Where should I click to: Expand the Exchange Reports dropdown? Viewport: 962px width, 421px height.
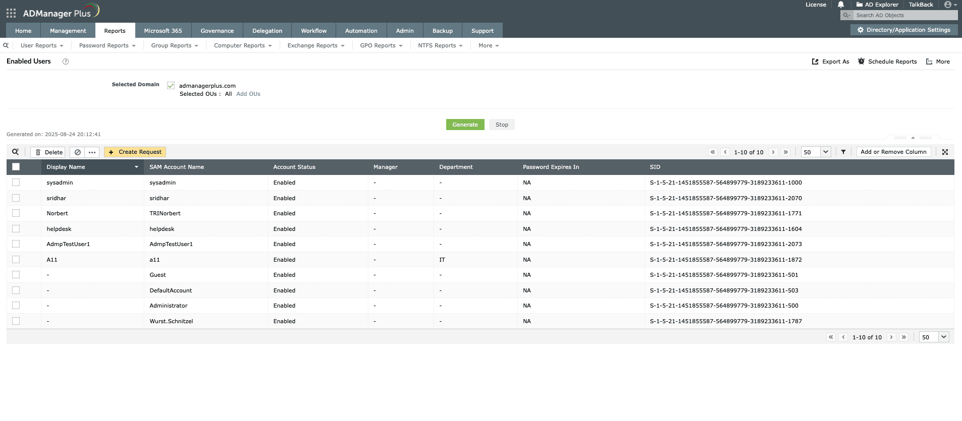point(316,45)
